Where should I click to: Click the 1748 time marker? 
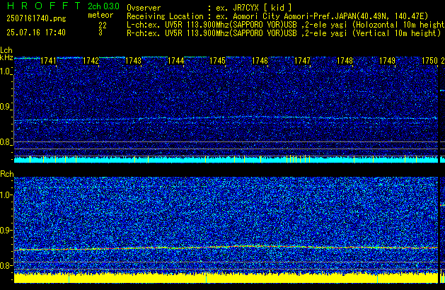[x=345, y=61]
